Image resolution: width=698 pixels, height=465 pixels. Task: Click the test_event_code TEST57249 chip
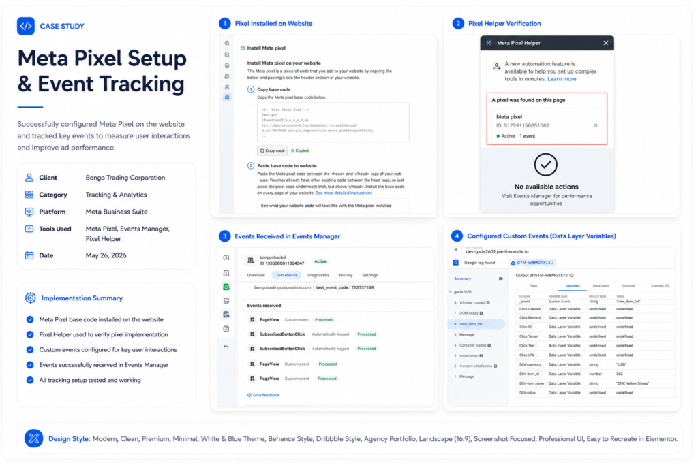coord(344,287)
